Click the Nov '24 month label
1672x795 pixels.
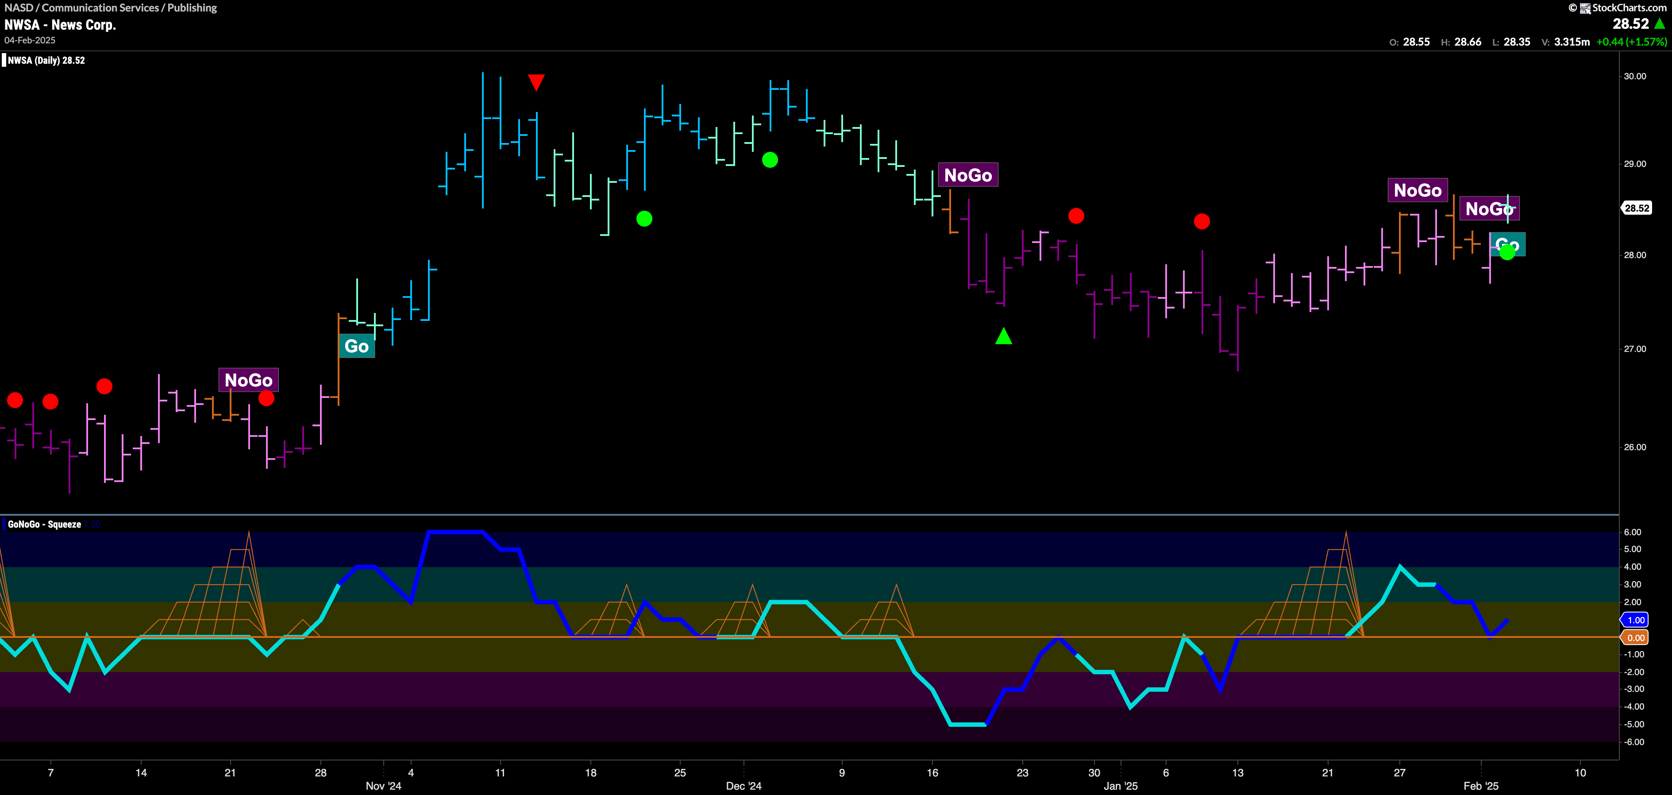[384, 786]
